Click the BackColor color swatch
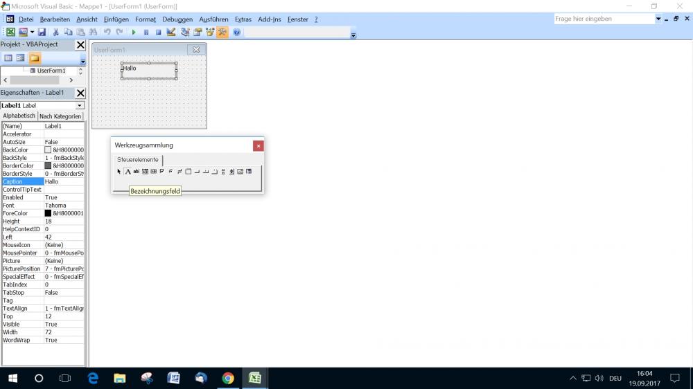This screenshot has width=693, height=389. pyautogui.click(x=48, y=150)
